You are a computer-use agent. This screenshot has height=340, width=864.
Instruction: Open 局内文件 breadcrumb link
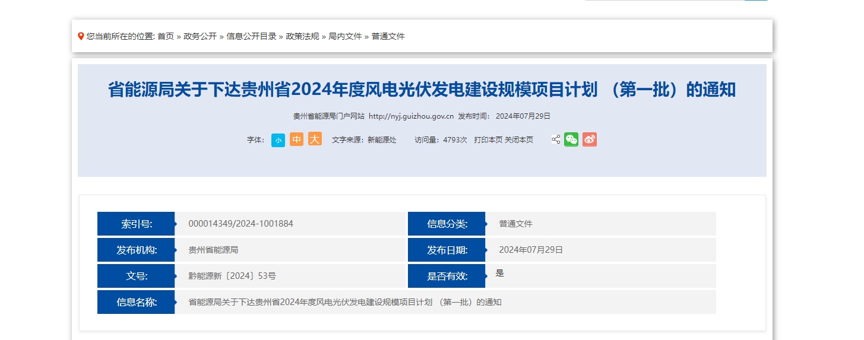tap(345, 36)
